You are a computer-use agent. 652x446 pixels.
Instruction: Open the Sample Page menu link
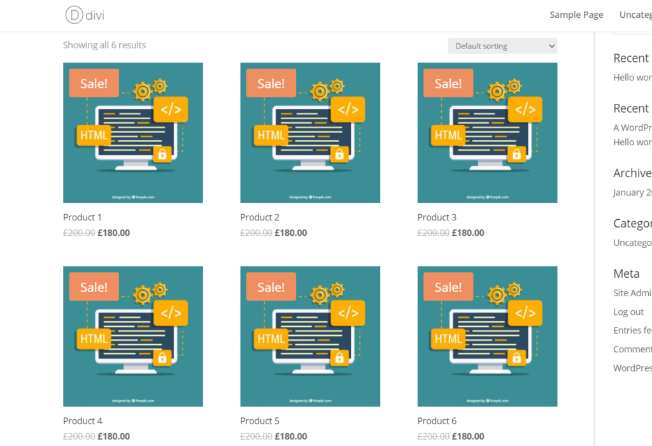576,15
